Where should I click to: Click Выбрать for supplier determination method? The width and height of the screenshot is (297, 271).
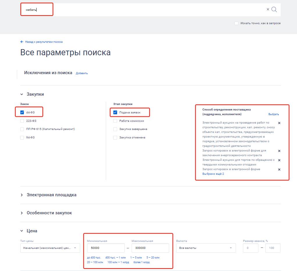click(273, 114)
